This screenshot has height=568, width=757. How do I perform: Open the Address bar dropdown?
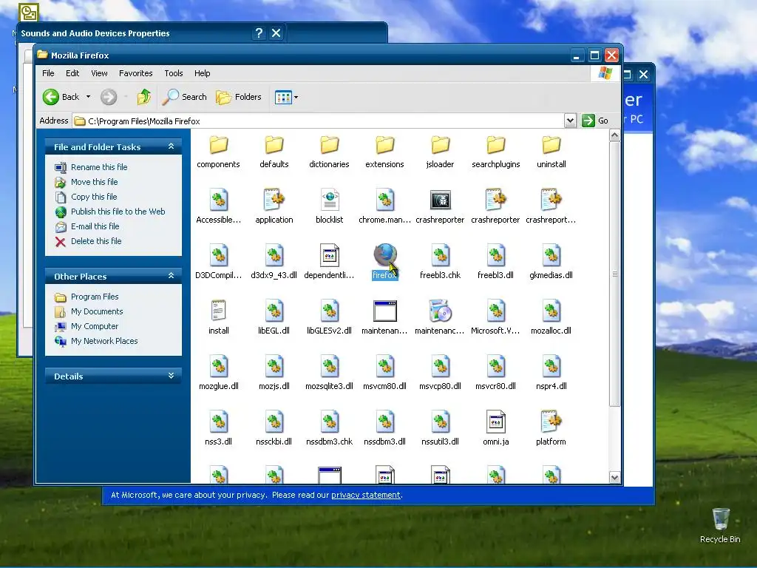(570, 121)
